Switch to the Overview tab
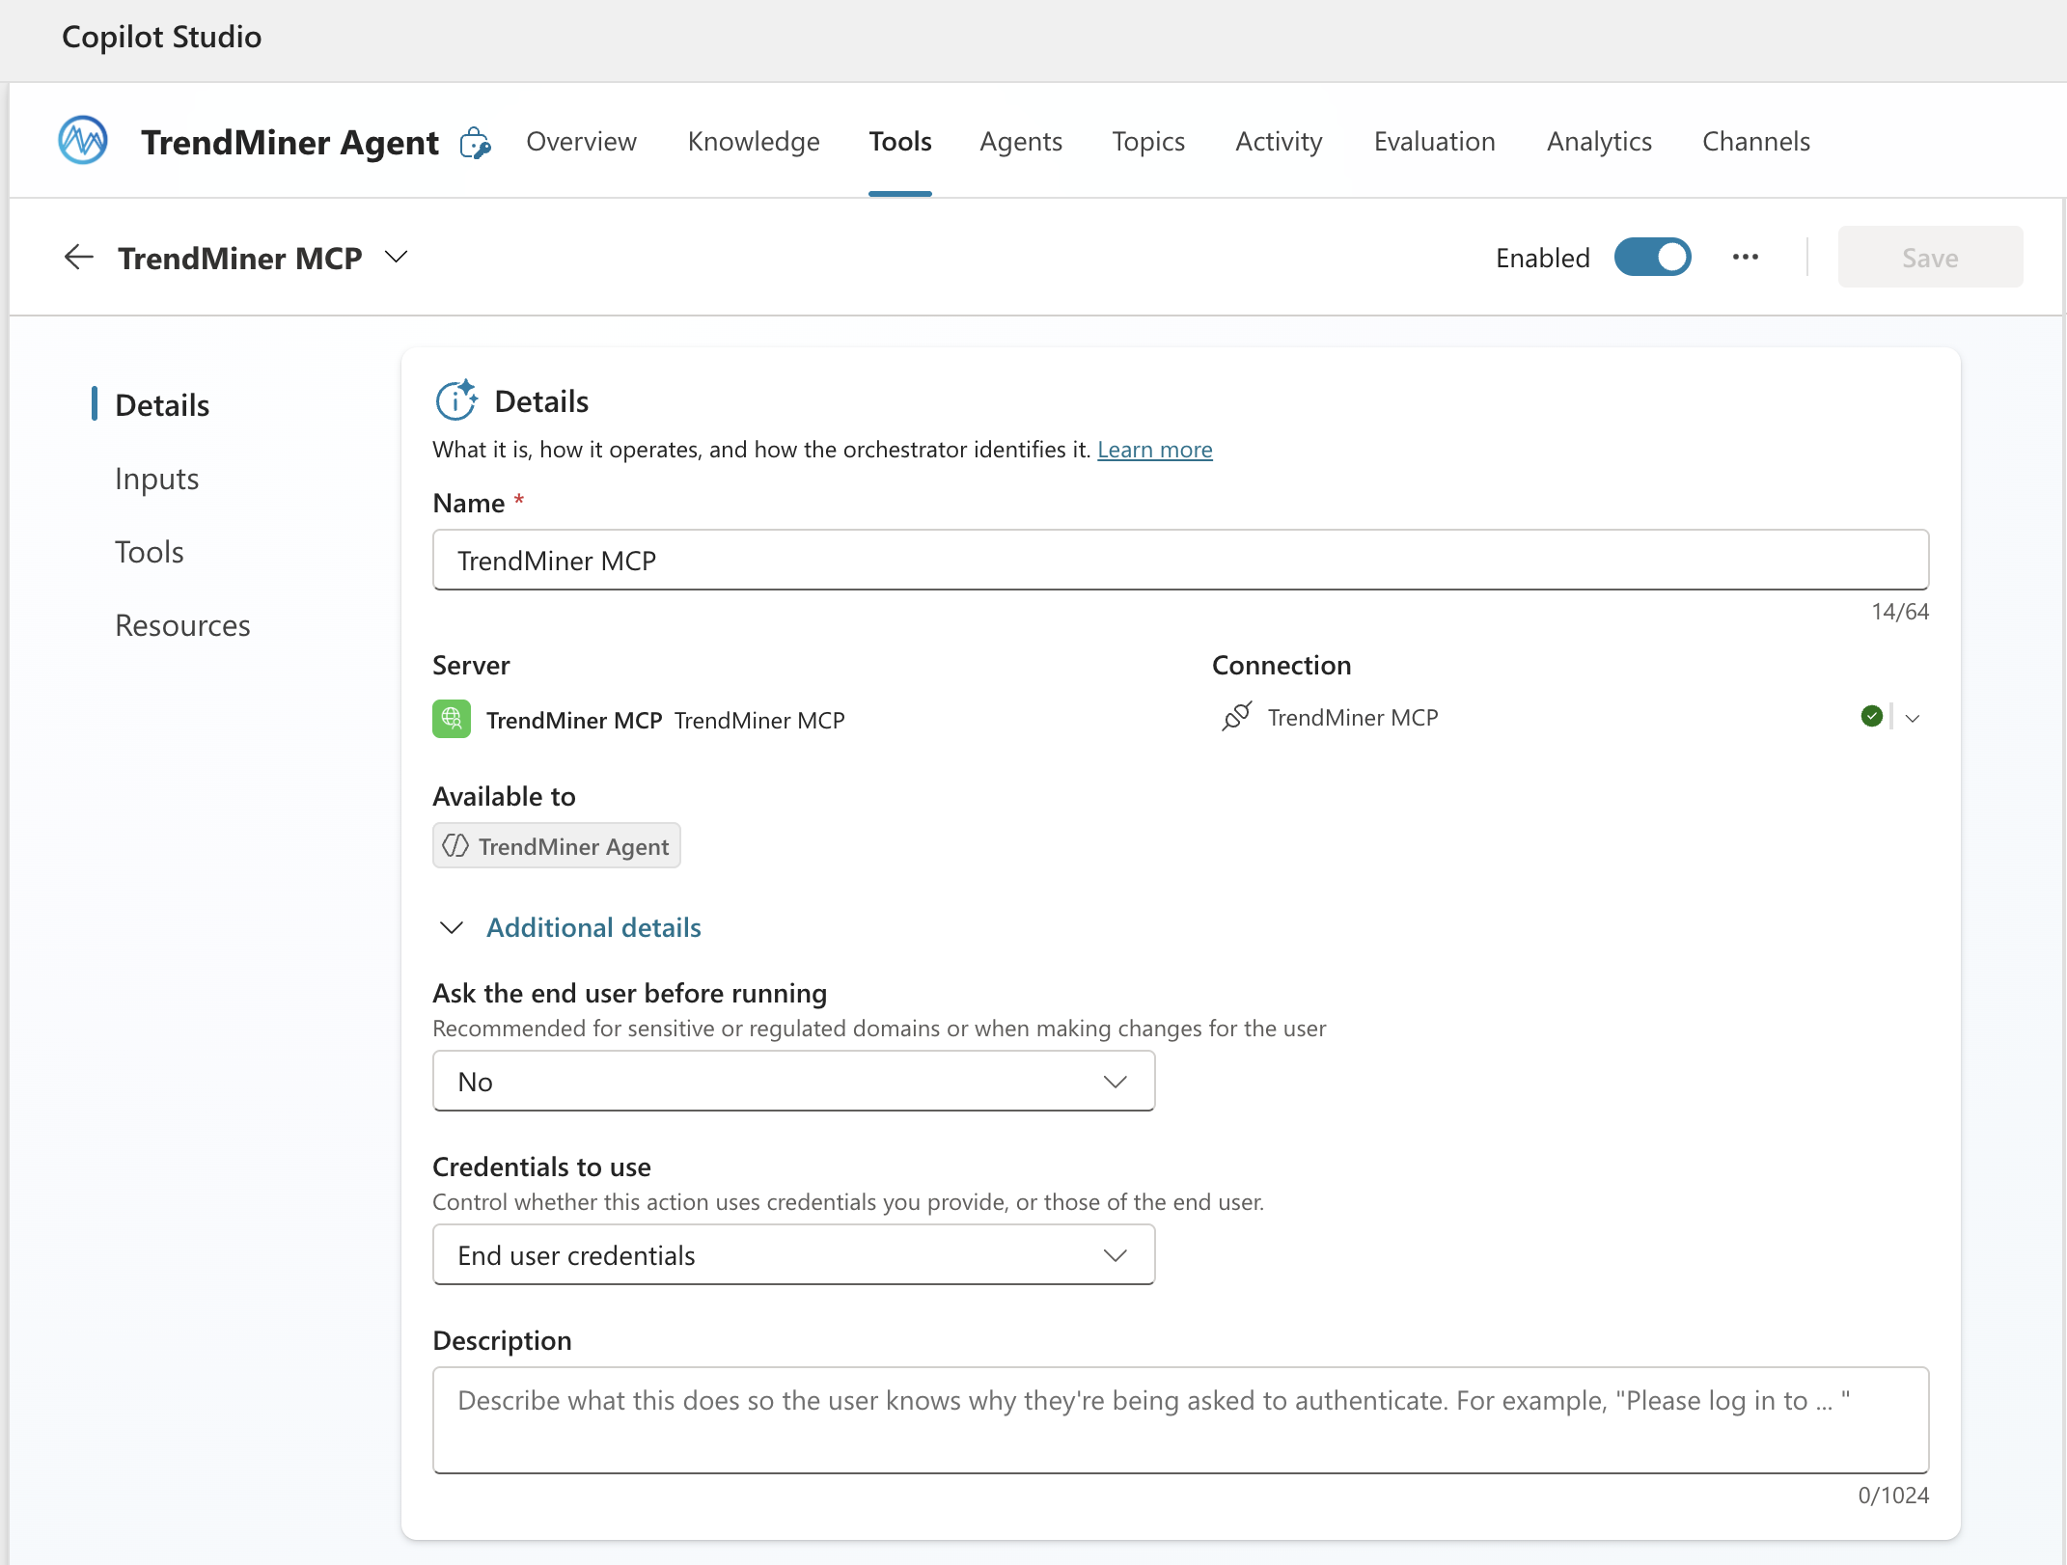The width and height of the screenshot is (2067, 1565). click(x=581, y=142)
